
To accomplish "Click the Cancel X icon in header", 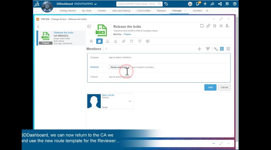I will click(x=221, y=26).
